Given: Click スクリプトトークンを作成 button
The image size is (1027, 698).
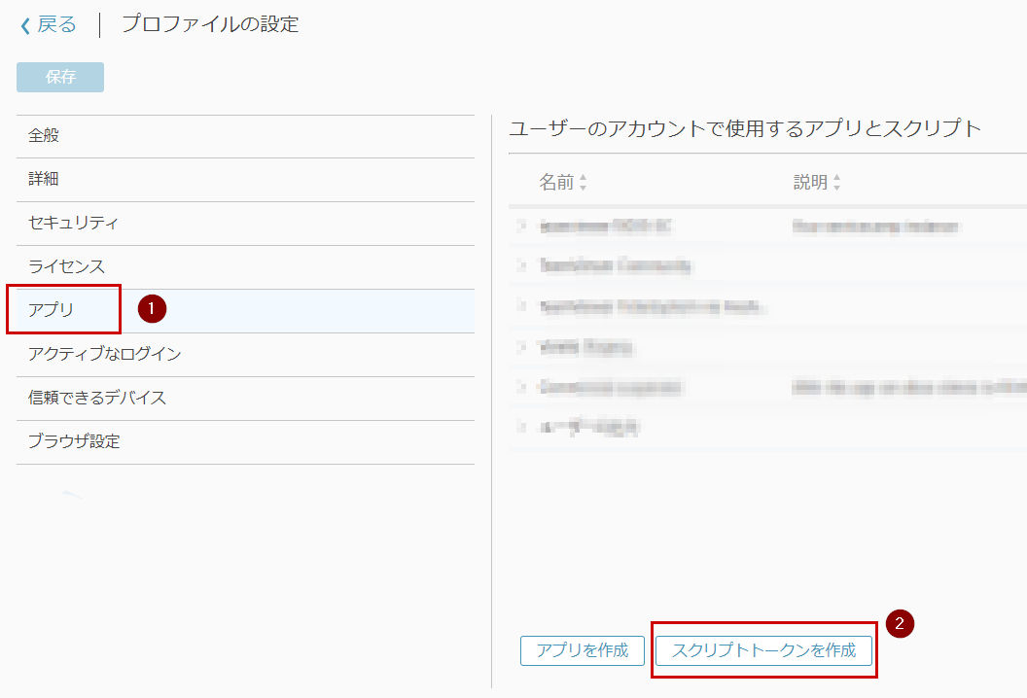Looking at the screenshot, I should click(x=763, y=650).
